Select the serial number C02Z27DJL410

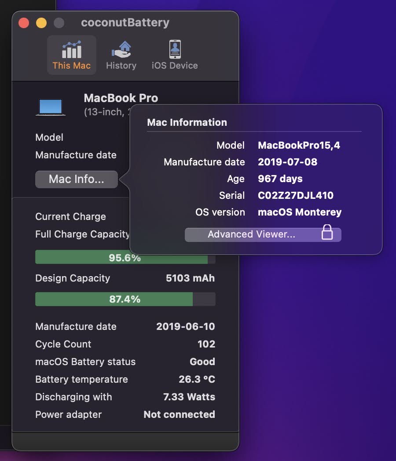click(295, 195)
